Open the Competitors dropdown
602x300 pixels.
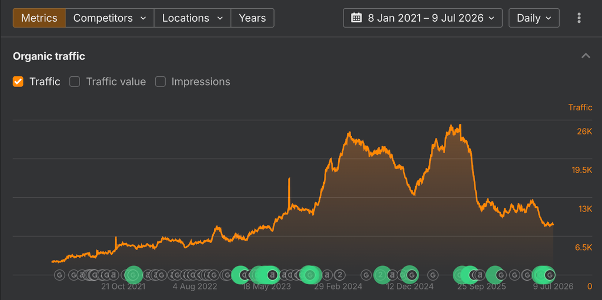point(110,18)
